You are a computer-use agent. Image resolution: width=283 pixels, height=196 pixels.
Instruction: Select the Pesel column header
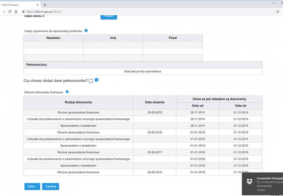(x=172, y=38)
